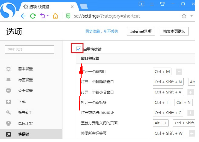199x142 pixels.
Task: Click gear icon beside 基本设置
Action: [x=9, y=69]
